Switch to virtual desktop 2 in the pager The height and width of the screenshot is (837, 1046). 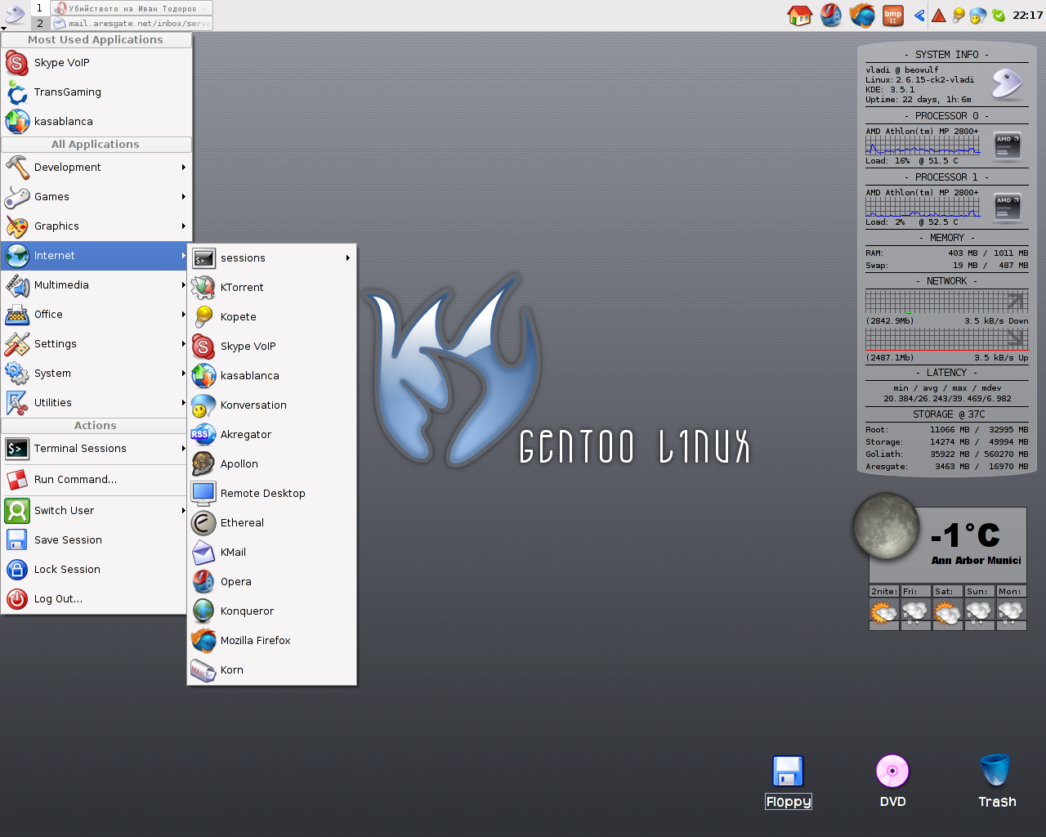pos(39,24)
